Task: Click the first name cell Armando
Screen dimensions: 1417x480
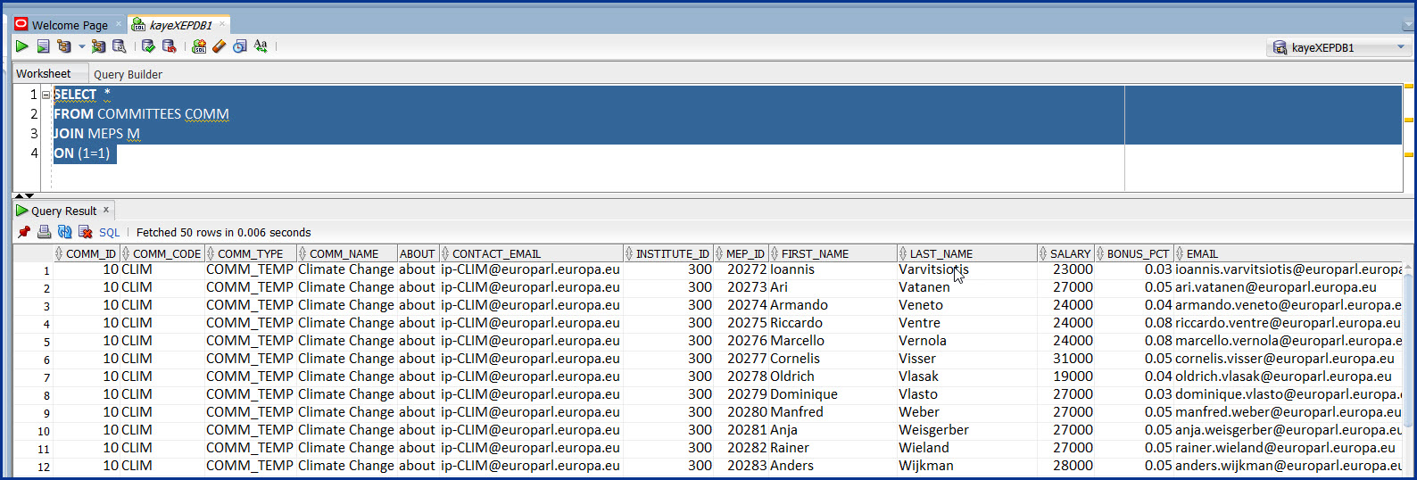Action: [833, 305]
